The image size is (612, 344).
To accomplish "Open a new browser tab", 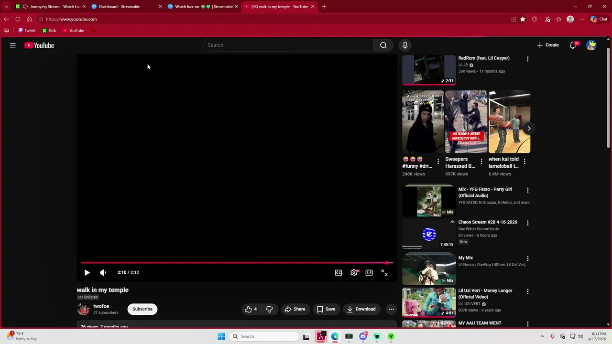I will pyautogui.click(x=324, y=7).
